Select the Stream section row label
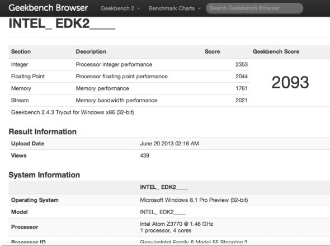 [x=20, y=101]
